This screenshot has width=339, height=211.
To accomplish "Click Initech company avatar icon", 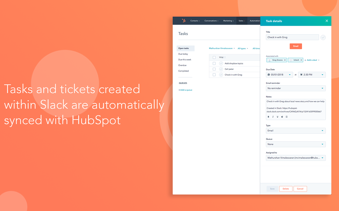I will tap(291, 60).
